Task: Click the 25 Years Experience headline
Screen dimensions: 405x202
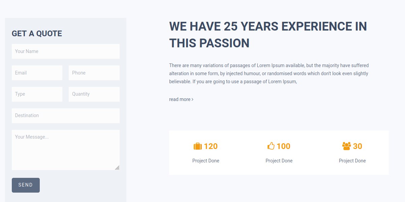Action: coord(268,35)
